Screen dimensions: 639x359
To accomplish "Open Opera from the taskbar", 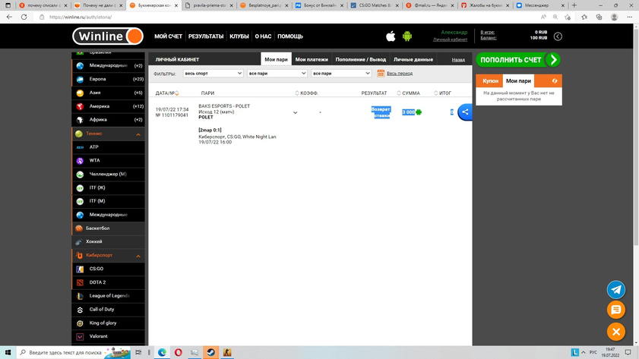I will tap(178, 352).
